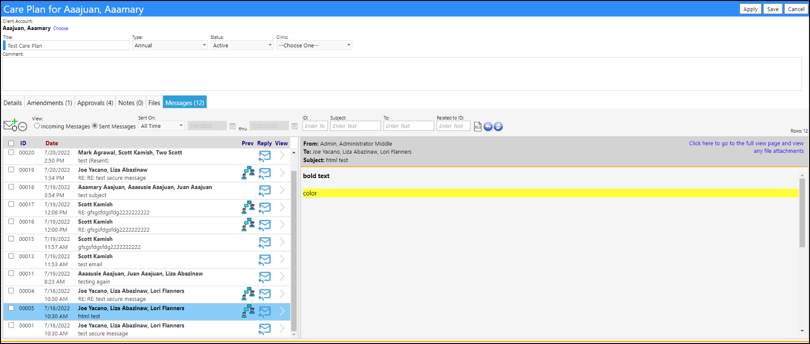Check the box for message 00019
The width and height of the screenshot is (810, 344).
tap(11, 170)
